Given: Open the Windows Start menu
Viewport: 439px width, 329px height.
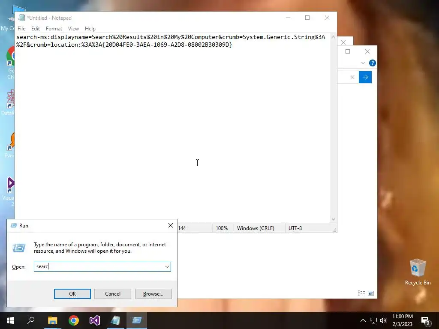Looking at the screenshot, I should pos(10,320).
